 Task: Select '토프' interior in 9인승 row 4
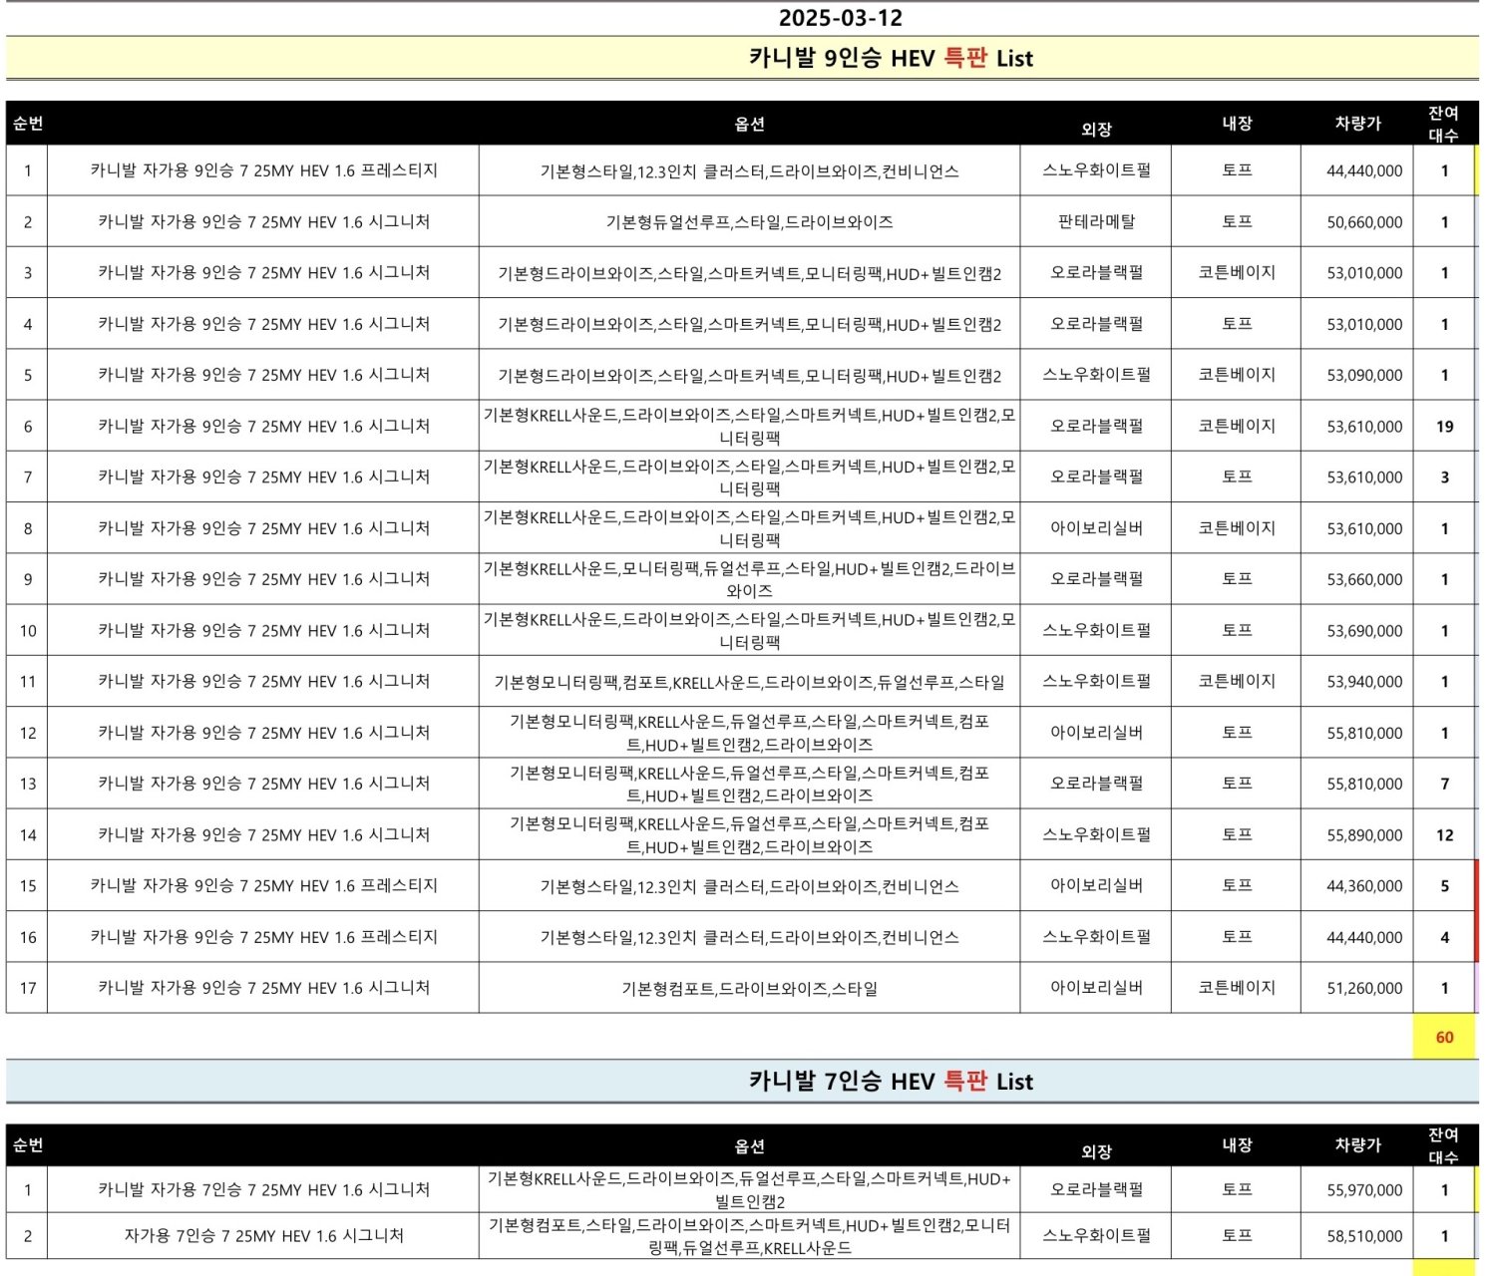tap(1237, 324)
